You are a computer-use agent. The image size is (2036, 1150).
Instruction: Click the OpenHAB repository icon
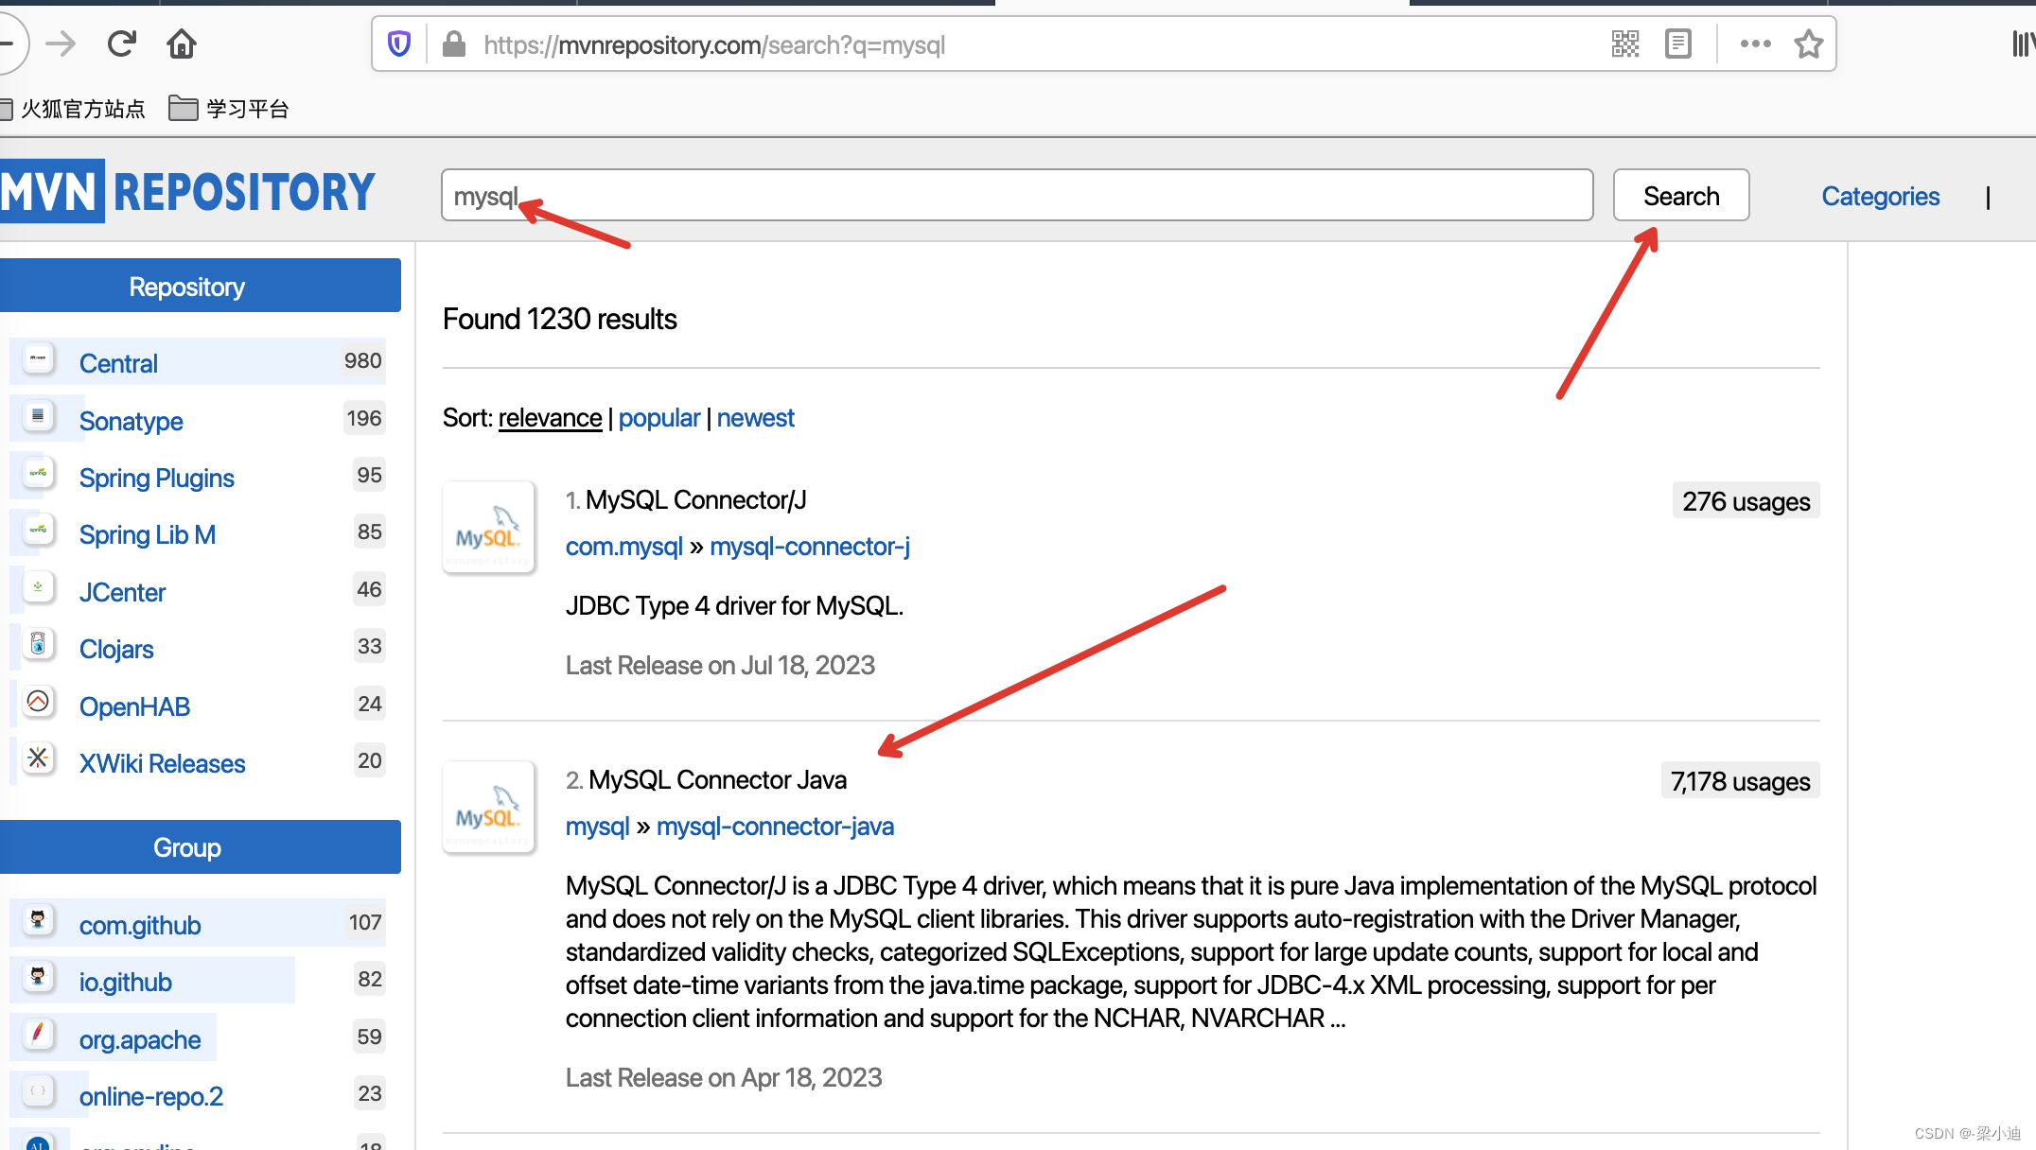point(38,702)
